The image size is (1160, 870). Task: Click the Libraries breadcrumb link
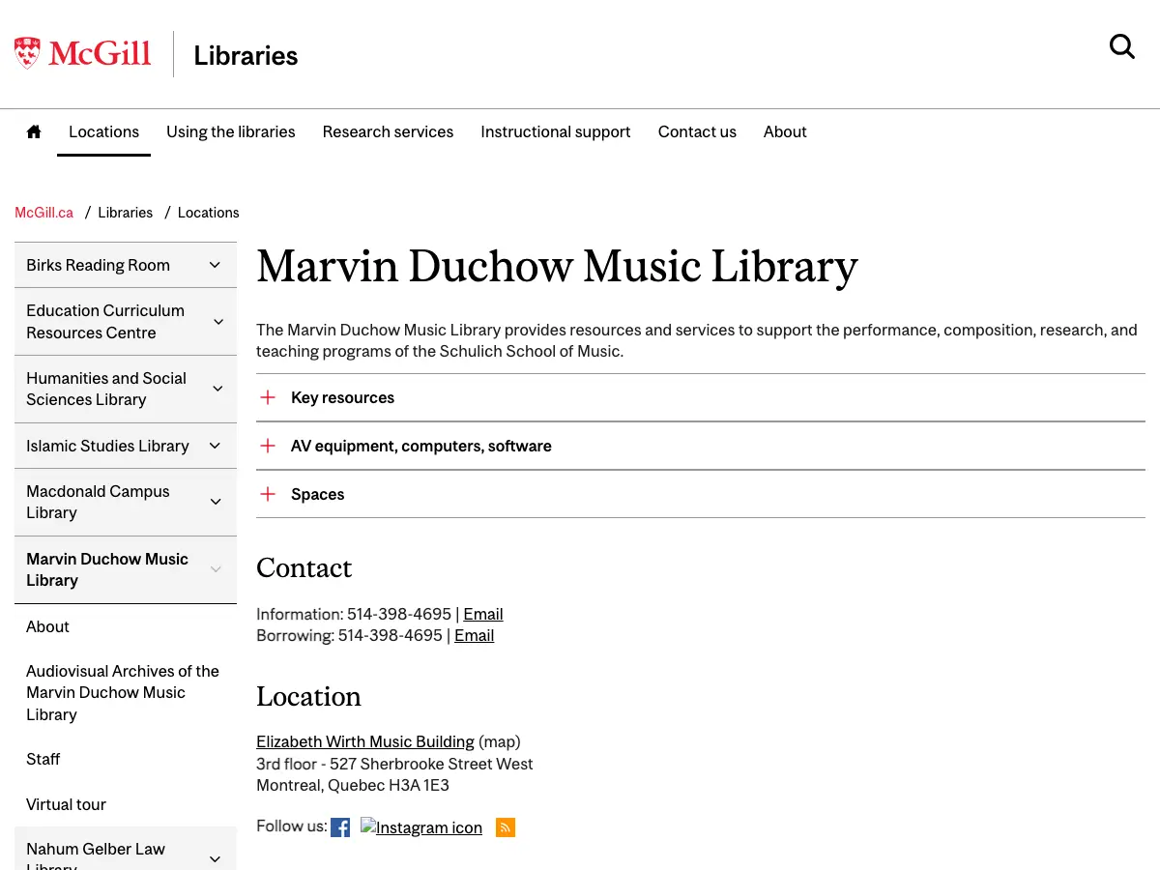[x=126, y=213]
